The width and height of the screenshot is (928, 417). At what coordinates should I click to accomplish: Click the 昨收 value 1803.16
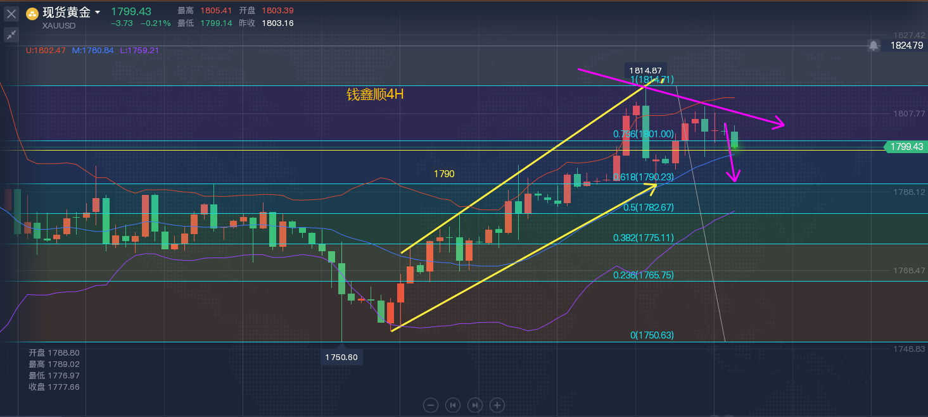point(277,23)
